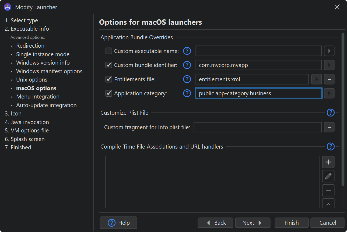Click the vertical scrollbar of options panel
This screenshot has height=232, width=347.
coord(343,108)
